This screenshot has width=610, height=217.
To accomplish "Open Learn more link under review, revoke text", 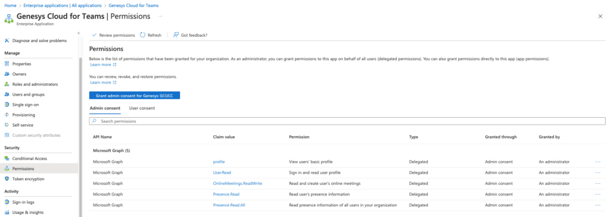I will (x=103, y=82).
